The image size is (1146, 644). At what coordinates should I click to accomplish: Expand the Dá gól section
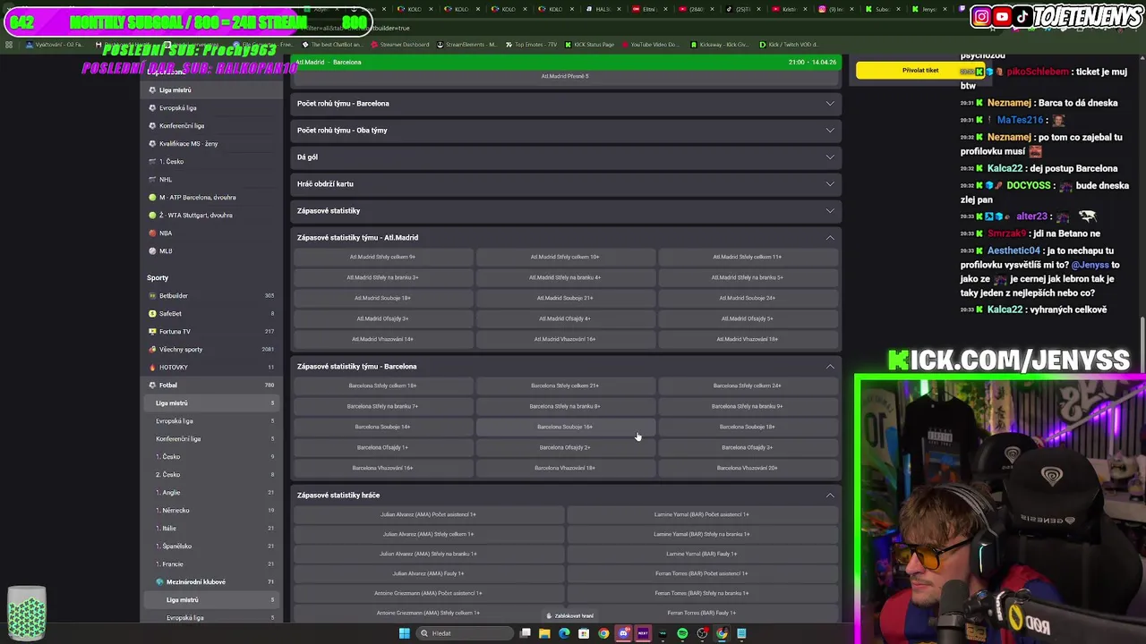[566, 157]
